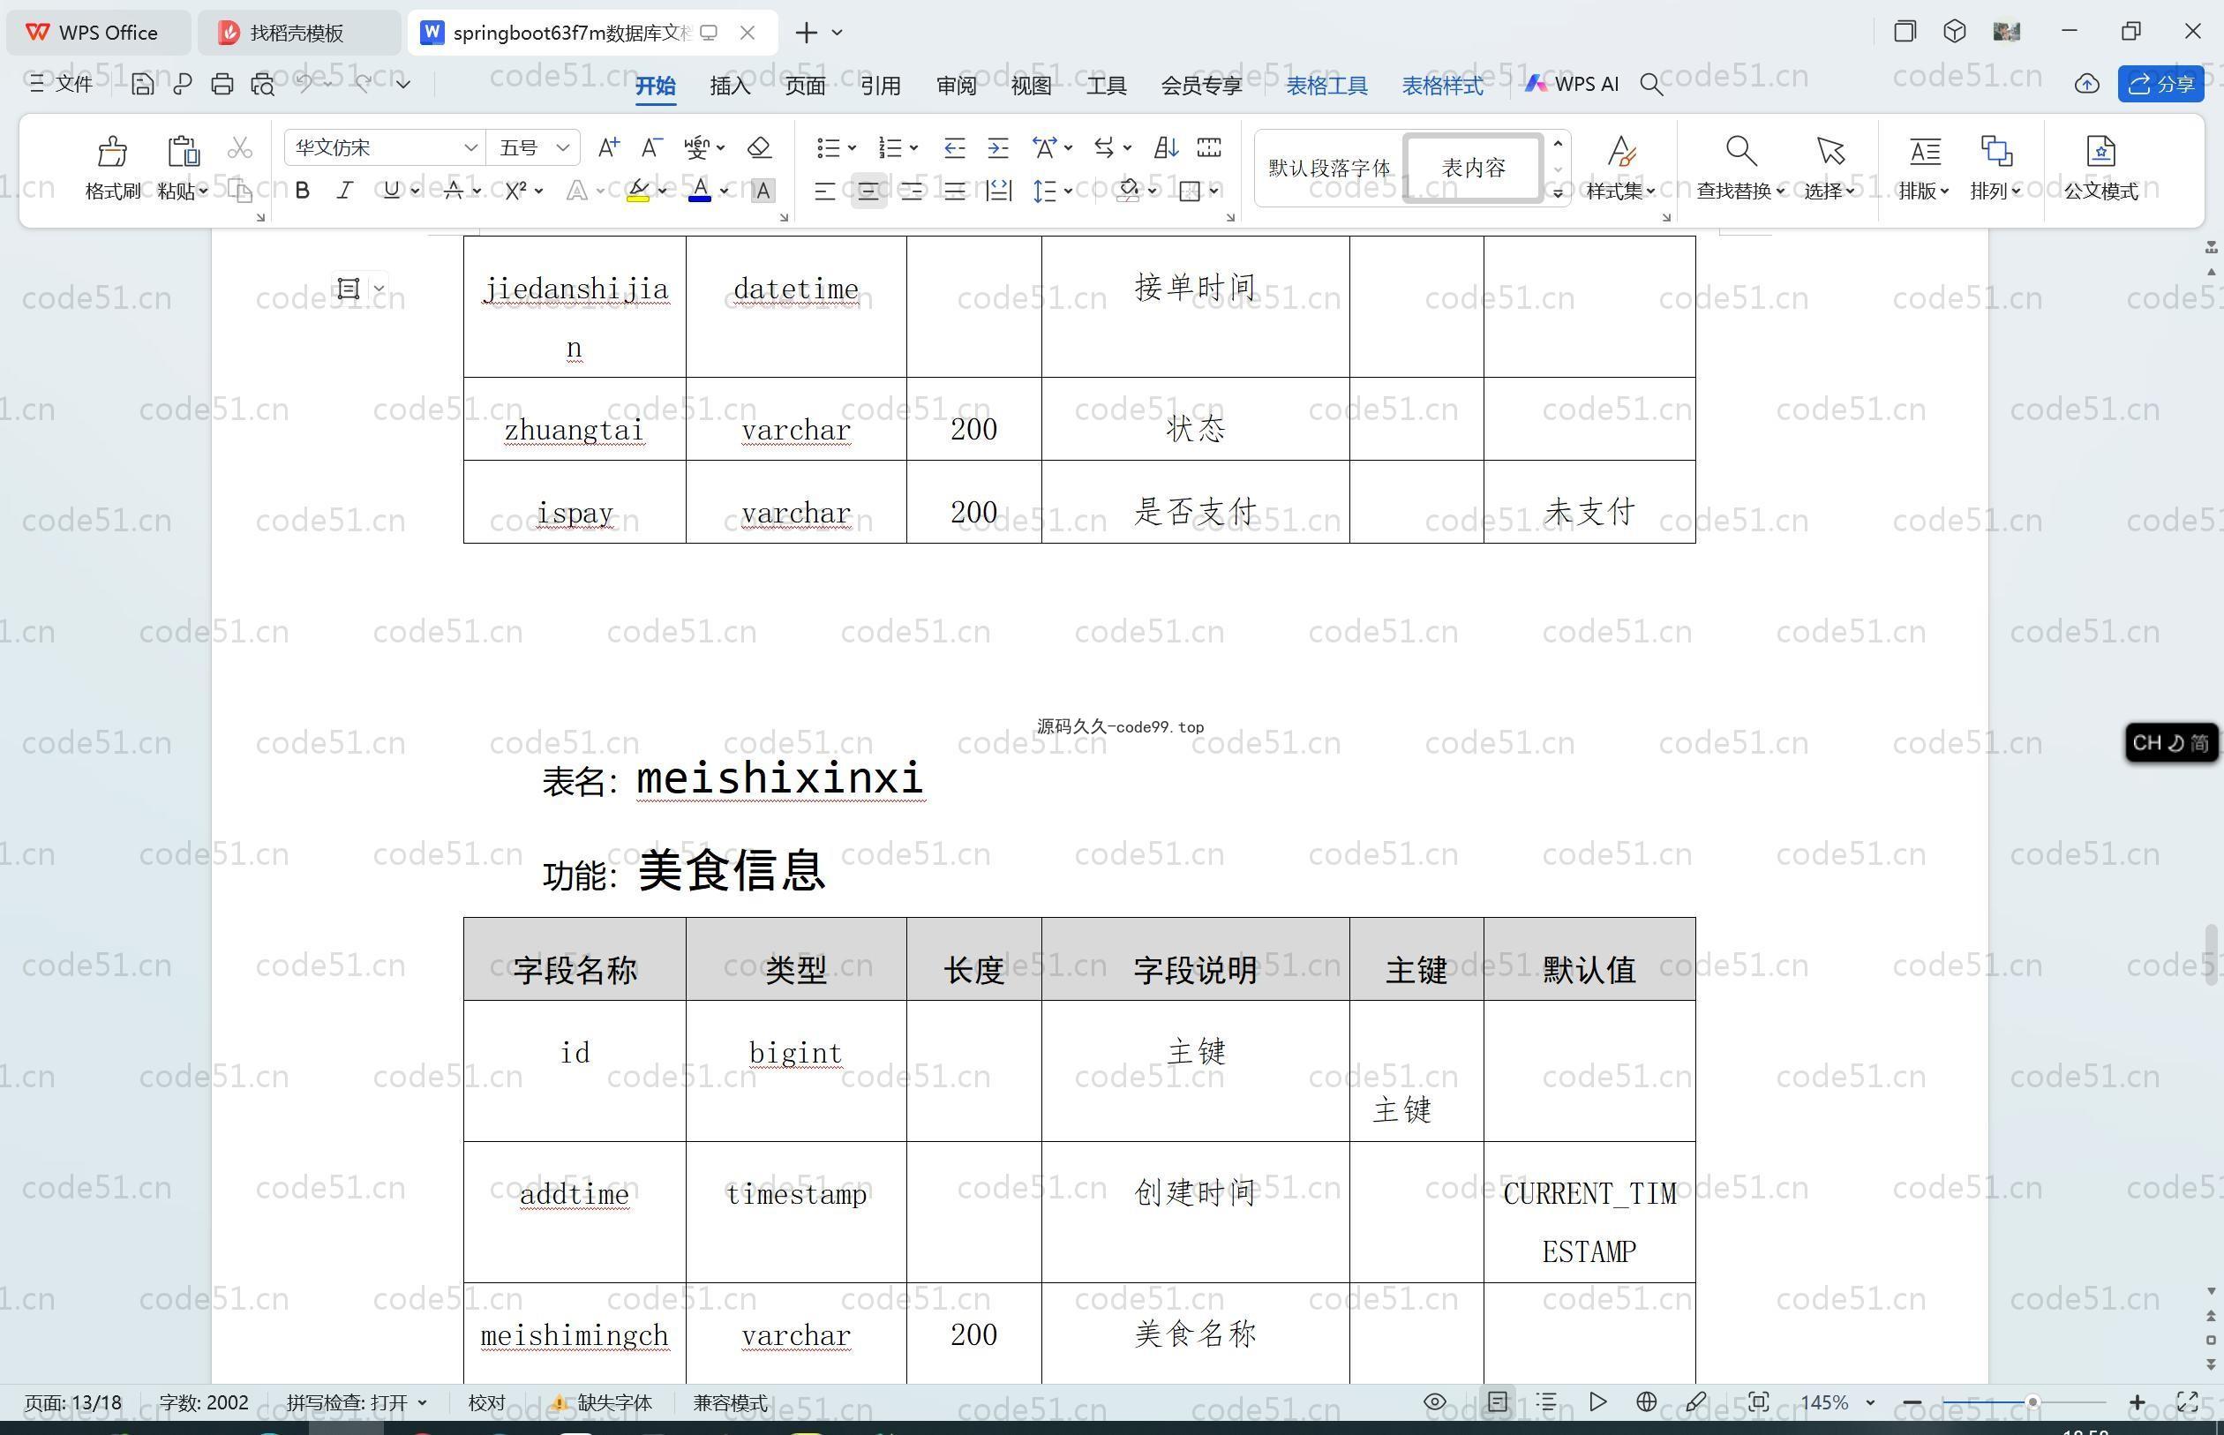Toggle Align Left paragraph alignment

(823, 191)
